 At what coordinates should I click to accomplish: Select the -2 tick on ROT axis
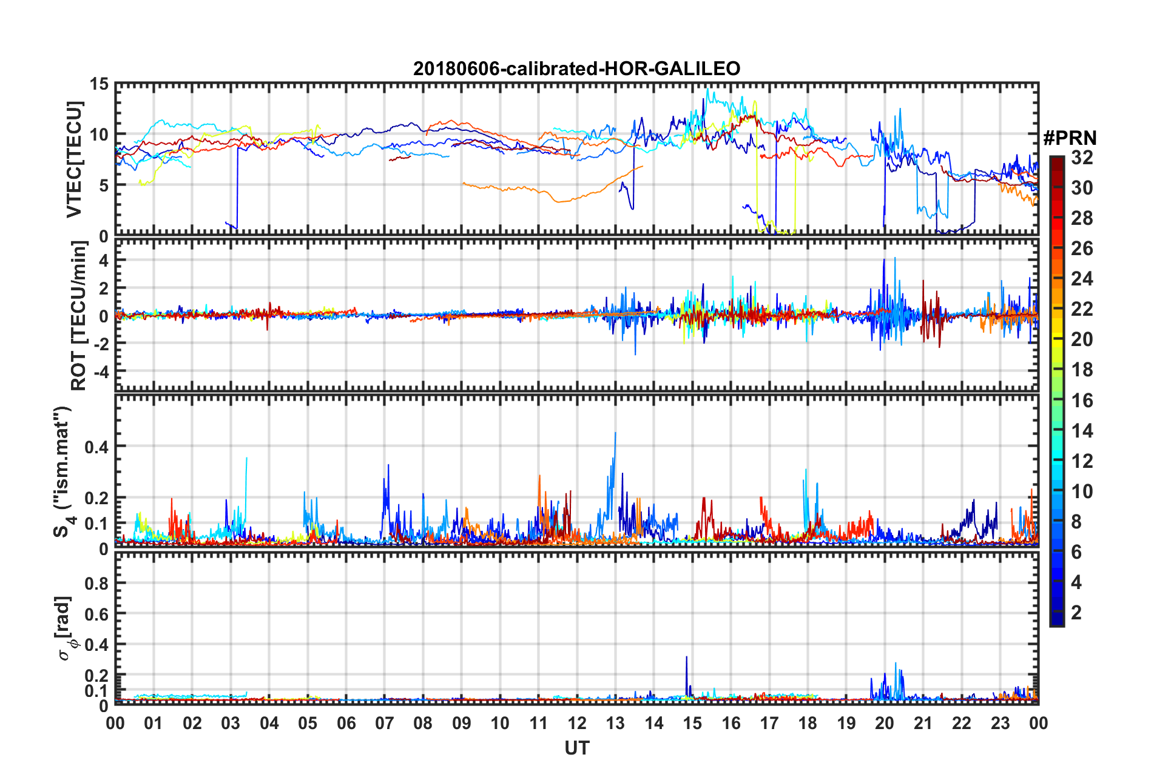(x=101, y=344)
